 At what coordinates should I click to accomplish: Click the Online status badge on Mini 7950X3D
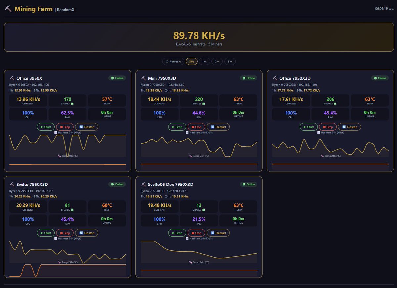pos(248,78)
